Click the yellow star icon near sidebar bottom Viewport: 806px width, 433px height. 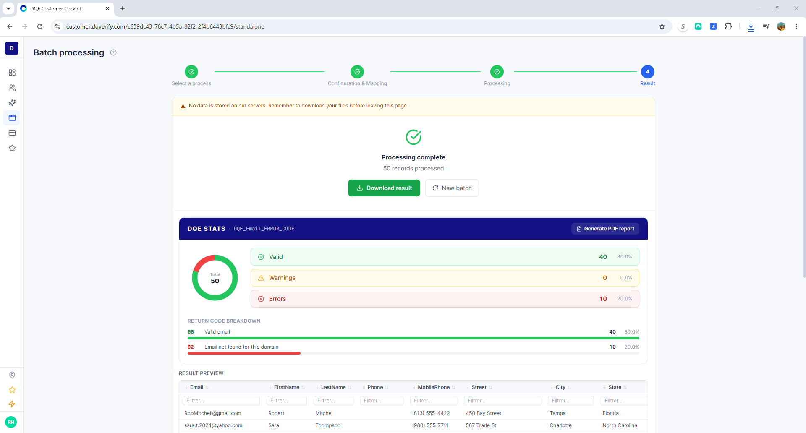[12, 390]
